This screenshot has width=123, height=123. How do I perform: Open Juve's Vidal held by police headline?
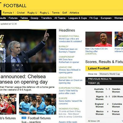(x=68, y=92)
